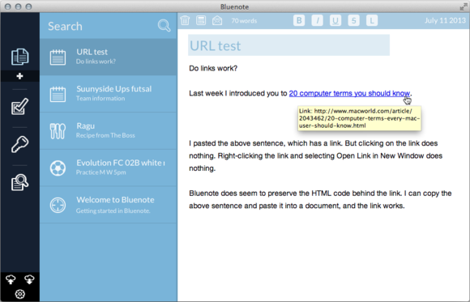Click paragraph starting 'I pasted the above sentence'
The height and width of the screenshot is (302, 470).
pyautogui.click(x=316, y=155)
